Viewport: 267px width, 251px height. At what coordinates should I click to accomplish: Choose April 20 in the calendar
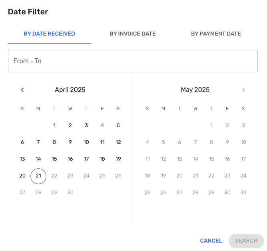tap(22, 176)
